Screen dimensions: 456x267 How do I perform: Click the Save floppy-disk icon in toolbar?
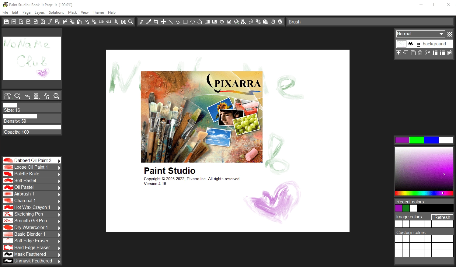[6, 22]
